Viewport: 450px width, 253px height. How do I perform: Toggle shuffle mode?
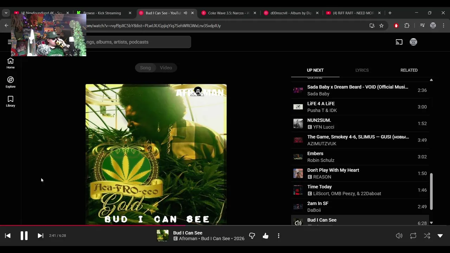[427, 236]
